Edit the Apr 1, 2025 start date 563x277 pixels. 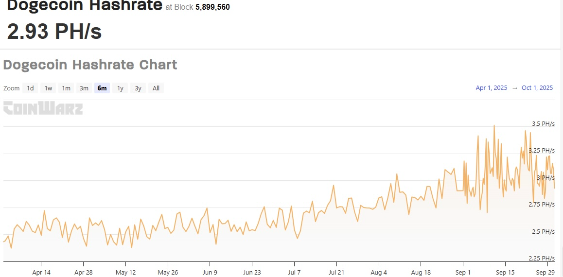point(491,88)
